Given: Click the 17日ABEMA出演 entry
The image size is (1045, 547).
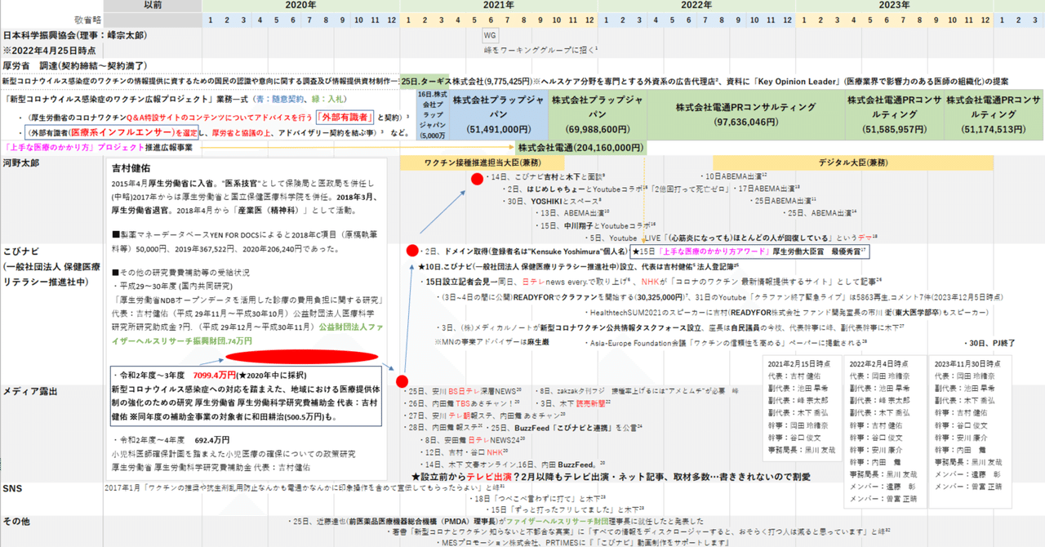Looking at the screenshot, I should click(768, 188).
